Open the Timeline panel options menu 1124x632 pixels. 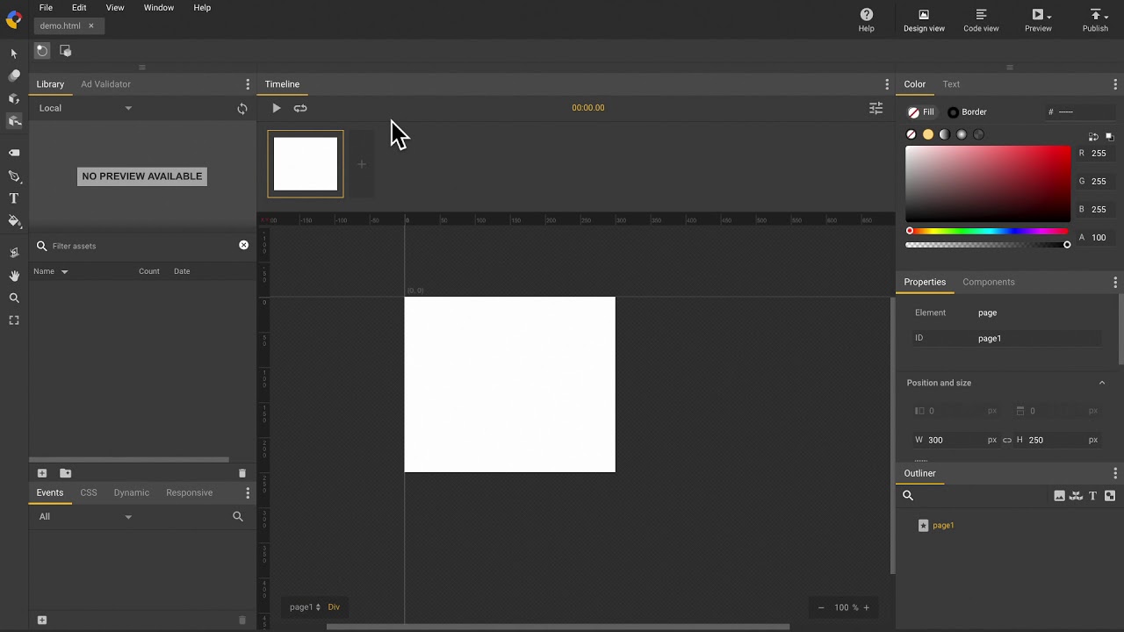pos(887,84)
